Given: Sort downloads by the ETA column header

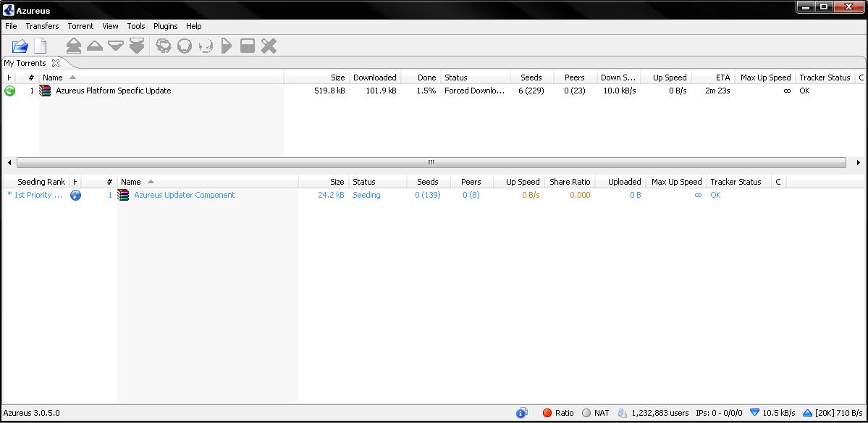Looking at the screenshot, I should click(722, 78).
